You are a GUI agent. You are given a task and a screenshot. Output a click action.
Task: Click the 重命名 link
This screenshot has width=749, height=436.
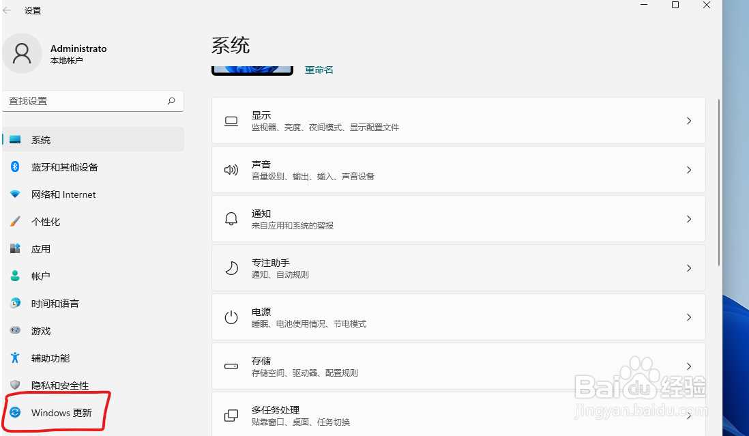click(319, 69)
